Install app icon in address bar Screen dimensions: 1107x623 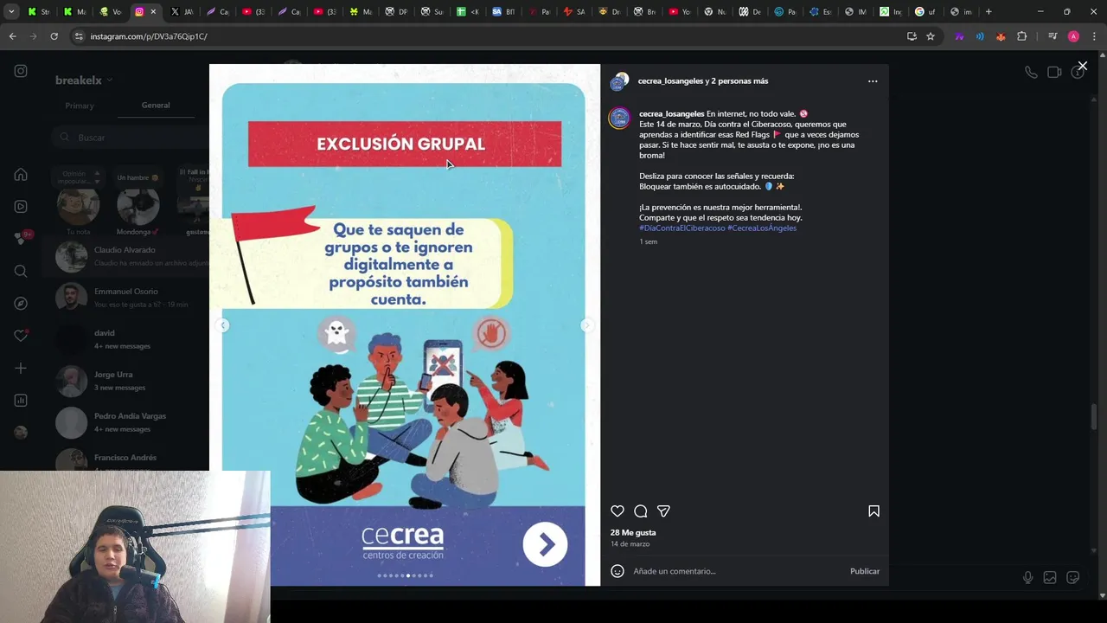(912, 36)
